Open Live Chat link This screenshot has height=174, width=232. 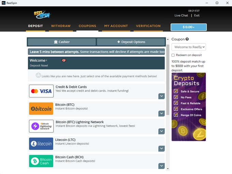click(x=181, y=15)
